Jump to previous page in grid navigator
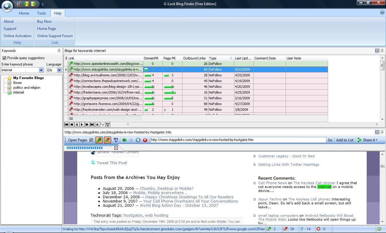The width and height of the screenshot is (386, 233). pos(72,124)
